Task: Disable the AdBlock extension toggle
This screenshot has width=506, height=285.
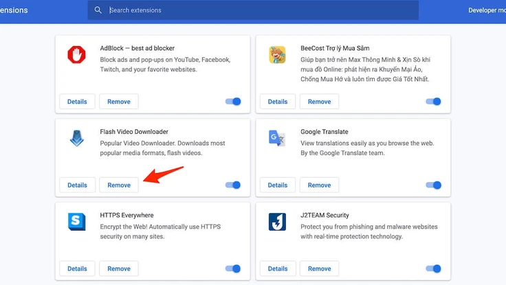Action: pyautogui.click(x=233, y=102)
